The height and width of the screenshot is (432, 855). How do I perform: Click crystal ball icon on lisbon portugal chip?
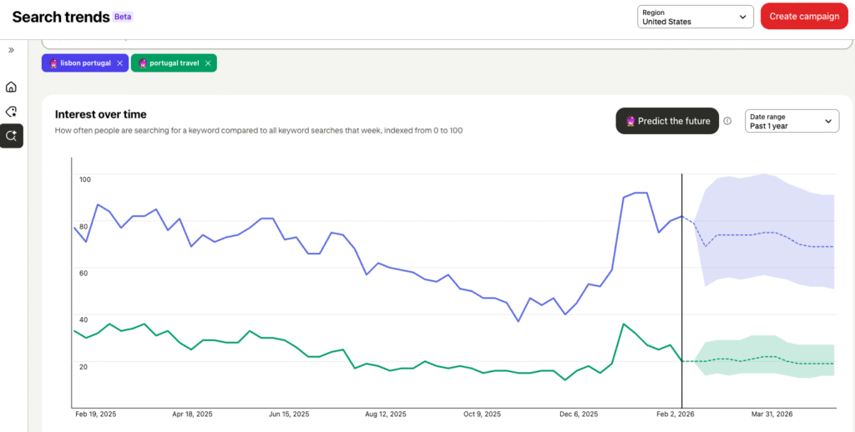(x=53, y=63)
